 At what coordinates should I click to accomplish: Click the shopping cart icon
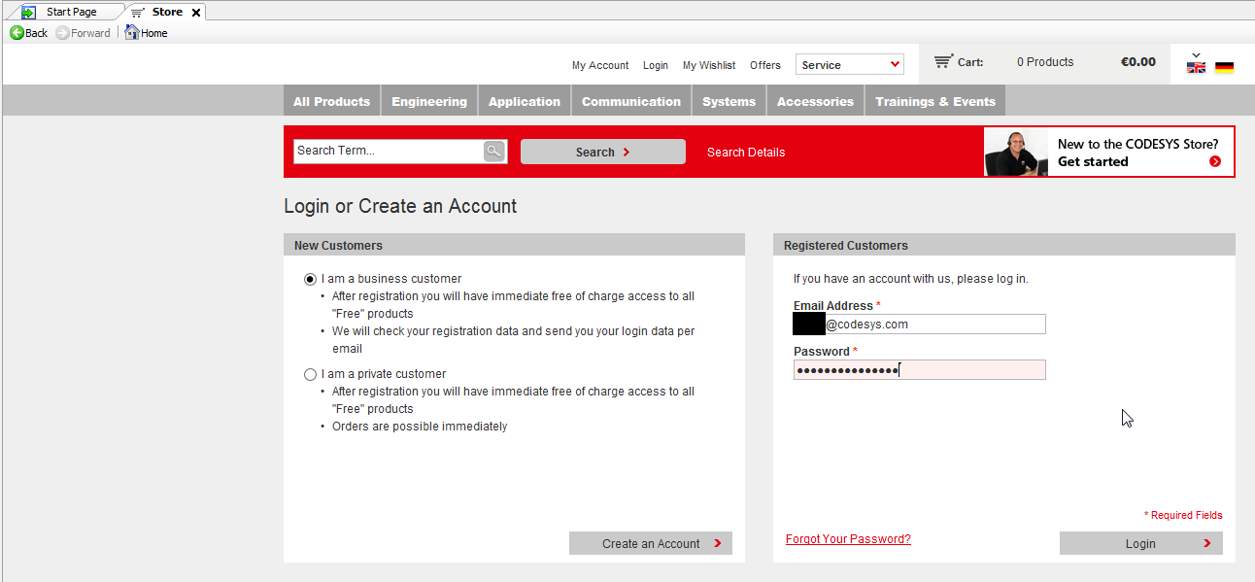[942, 61]
